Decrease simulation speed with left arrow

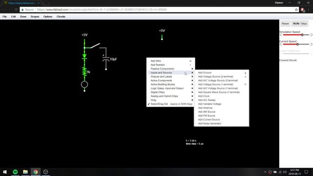(281, 35)
